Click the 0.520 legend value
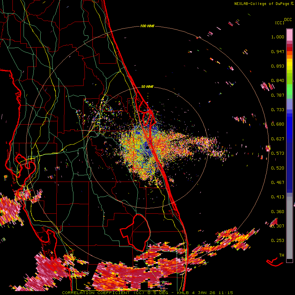 tap(278, 168)
